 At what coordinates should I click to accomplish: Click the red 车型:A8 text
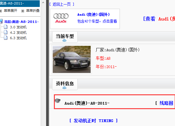click(103, 58)
